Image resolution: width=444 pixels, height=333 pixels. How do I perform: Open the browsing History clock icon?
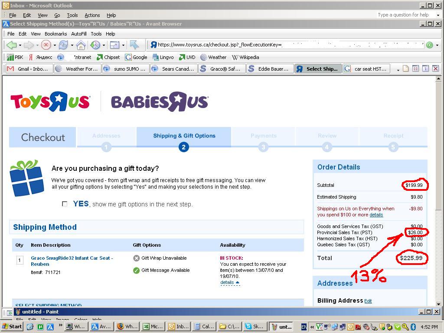pos(95,45)
